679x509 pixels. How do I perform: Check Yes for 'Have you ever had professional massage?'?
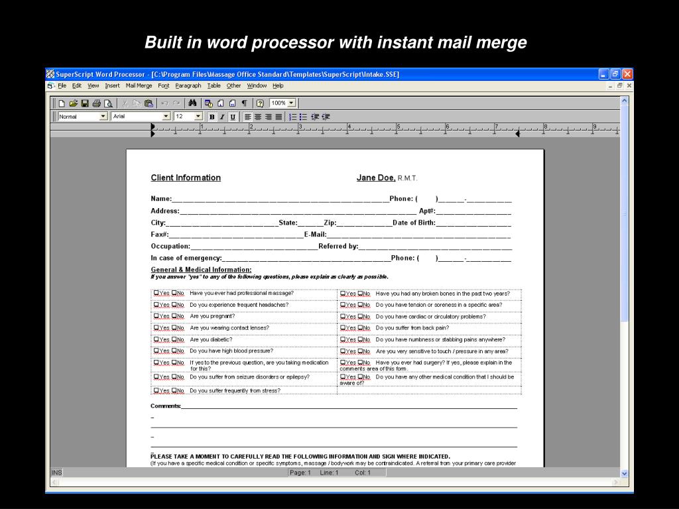pos(156,293)
